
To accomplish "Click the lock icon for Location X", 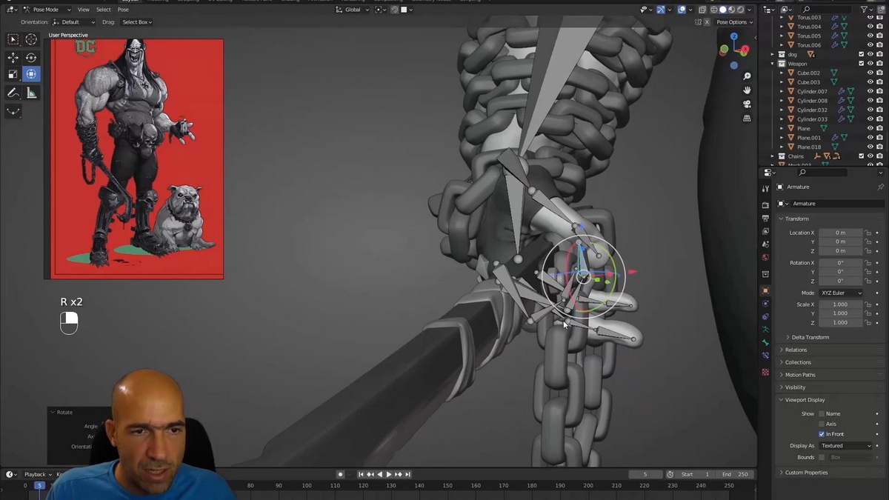I will pos(868,233).
